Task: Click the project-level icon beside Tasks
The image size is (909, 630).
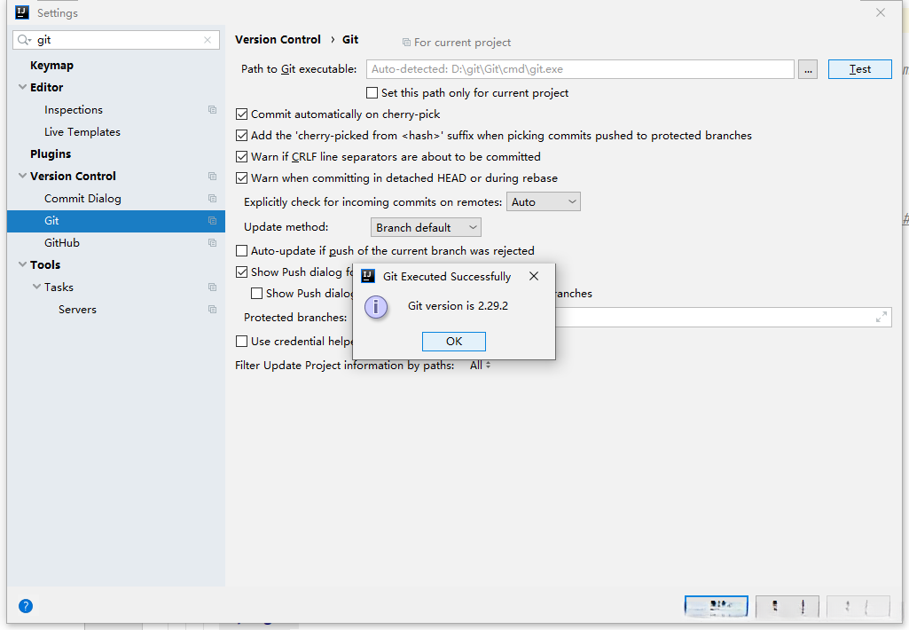Action: pyautogui.click(x=212, y=287)
